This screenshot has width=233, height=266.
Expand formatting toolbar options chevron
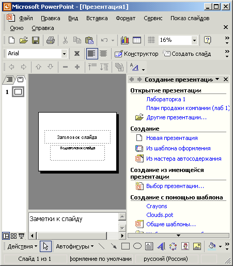pyautogui.click(x=227, y=54)
